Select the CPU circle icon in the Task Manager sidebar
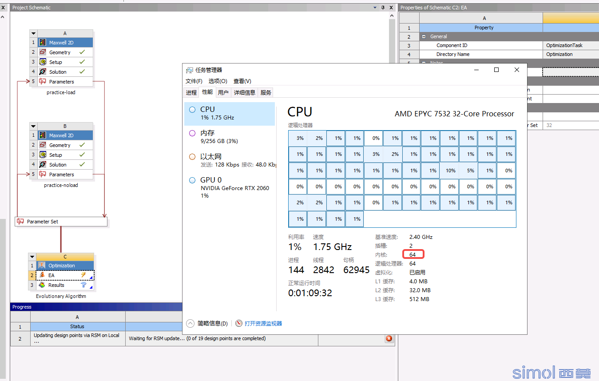The width and height of the screenshot is (599, 381). (x=192, y=110)
